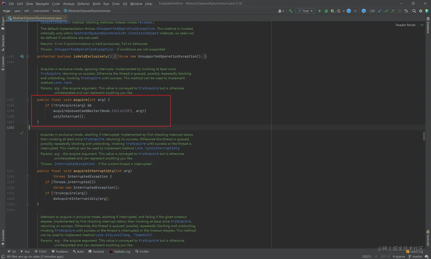Click the first blue gauge icon after profiler arrow
The image size is (431, 259).
[x=349, y=11]
